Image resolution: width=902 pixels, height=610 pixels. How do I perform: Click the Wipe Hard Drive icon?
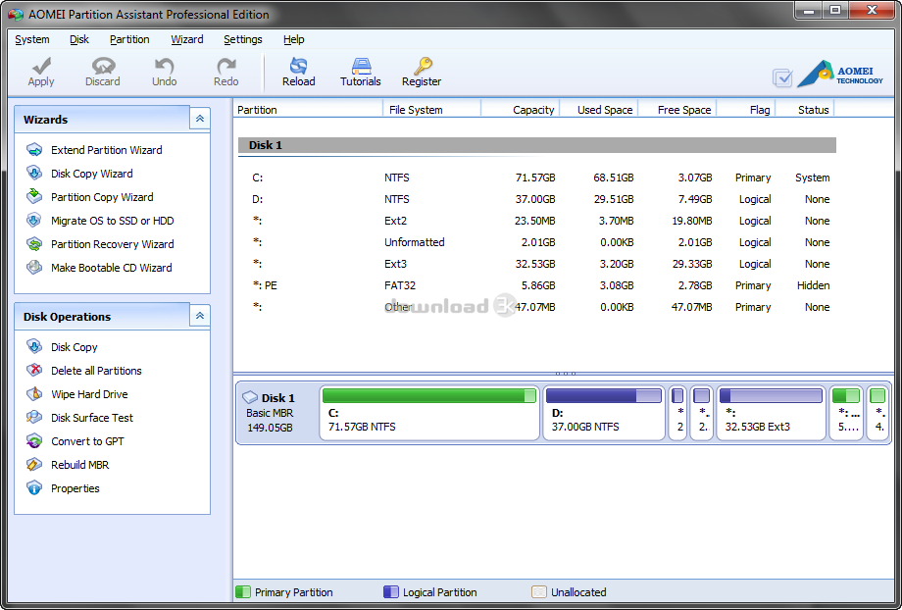tap(34, 394)
